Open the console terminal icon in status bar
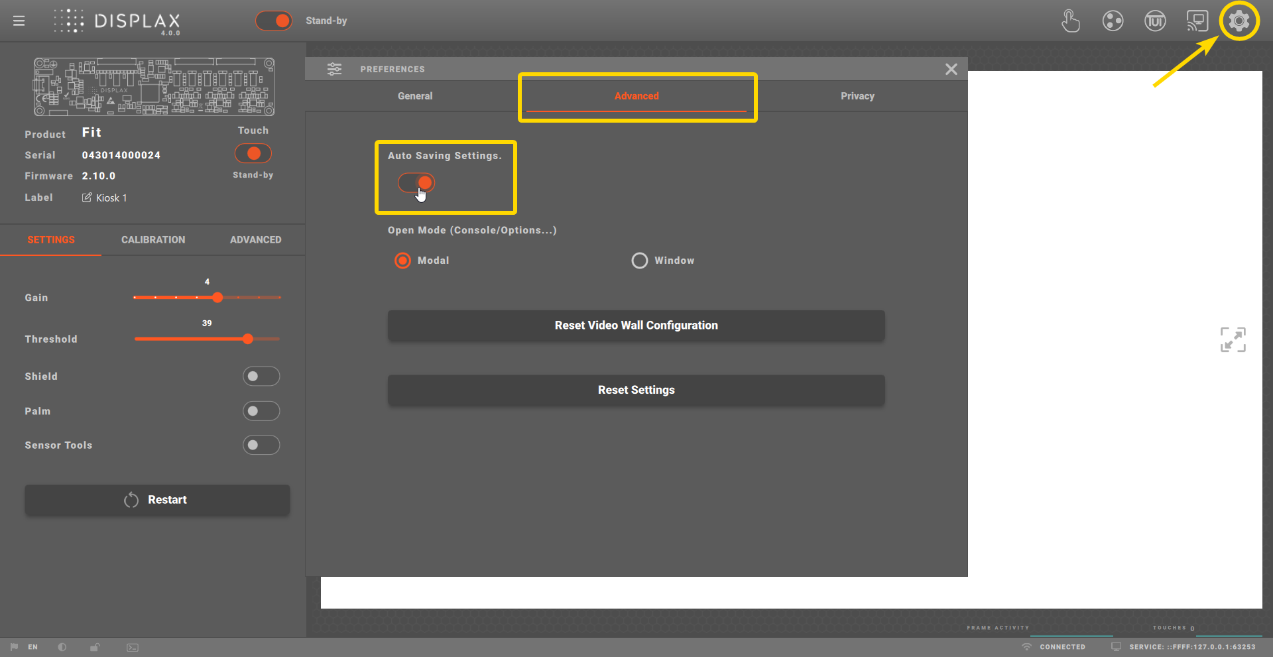This screenshot has height=657, width=1273. [x=133, y=647]
